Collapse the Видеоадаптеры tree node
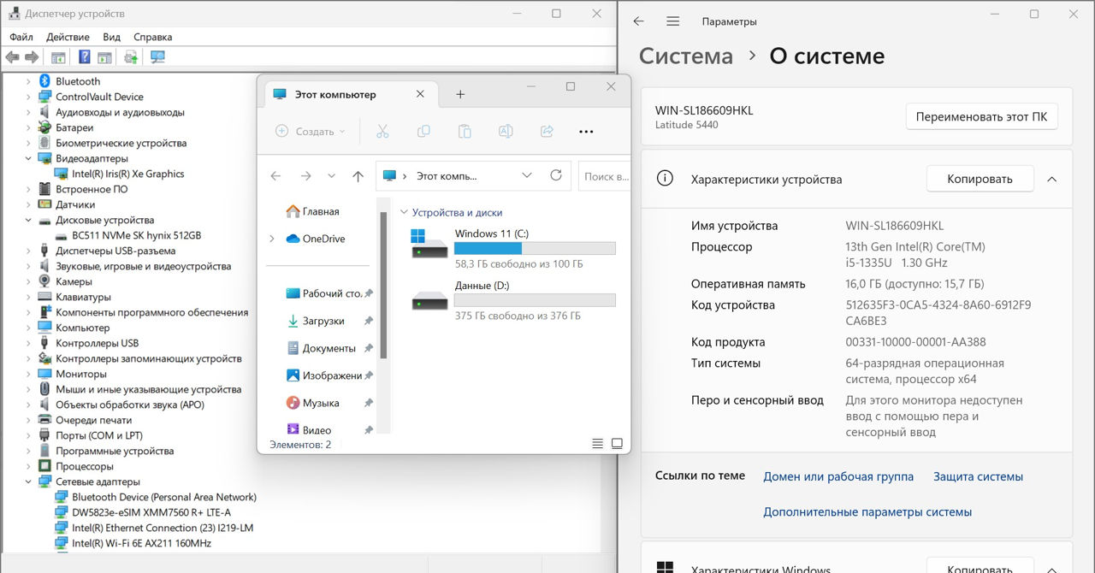This screenshot has width=1095, height=573. [28, 158]
